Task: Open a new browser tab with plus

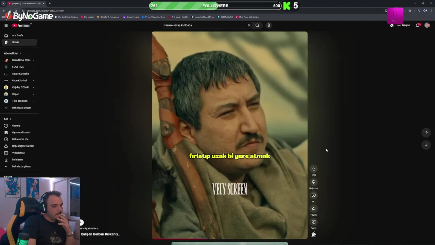Action: pyautogui.click(x=49, y=3)
